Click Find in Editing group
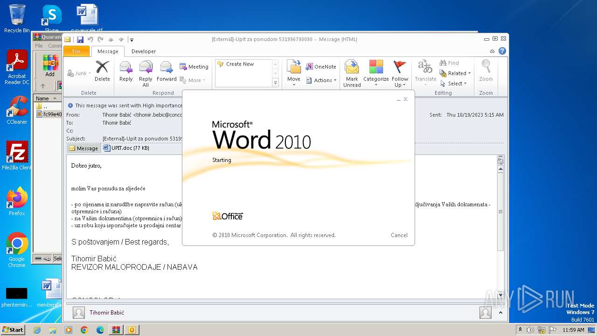The width and height of the screenshot is (597, 336). [449, 63]
